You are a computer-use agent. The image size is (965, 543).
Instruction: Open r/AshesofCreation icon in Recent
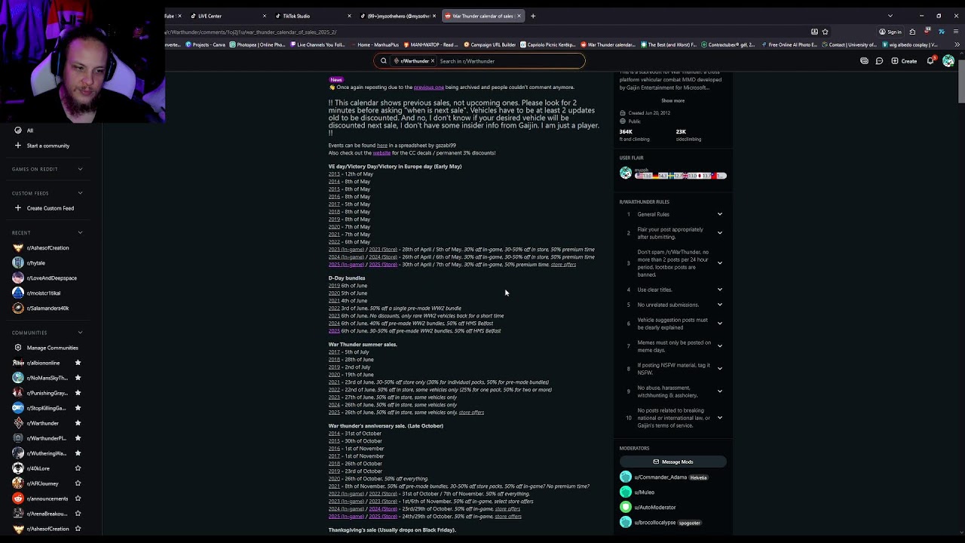[18, 247]
